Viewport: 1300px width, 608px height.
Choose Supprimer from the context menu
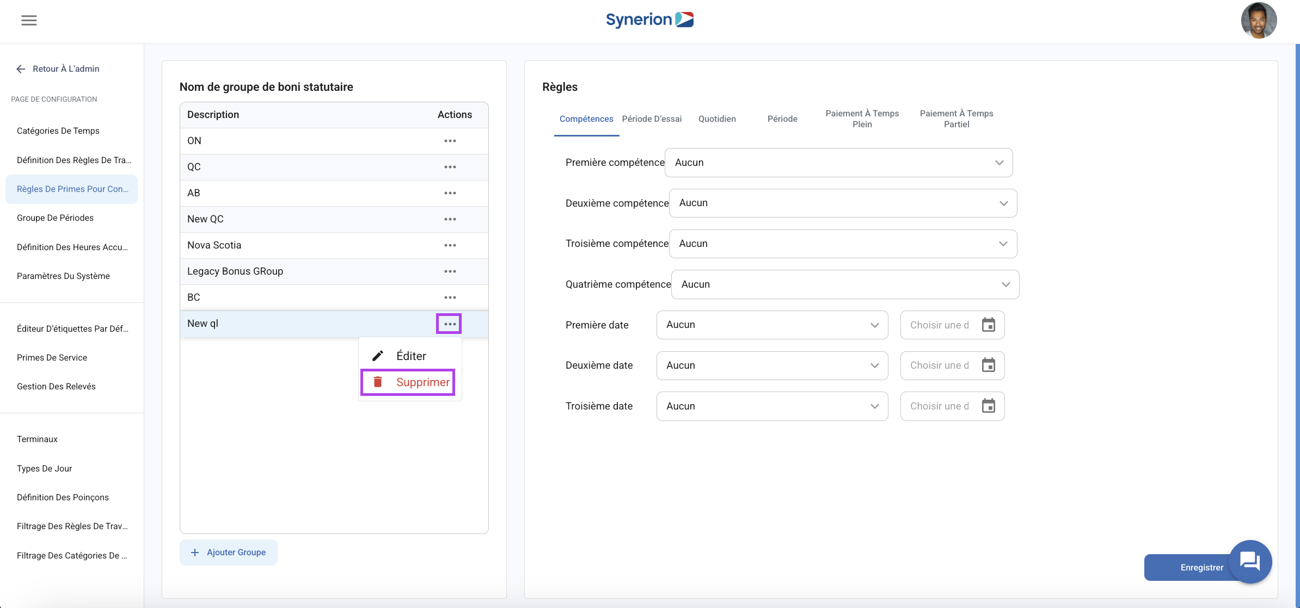click(408, 382)
